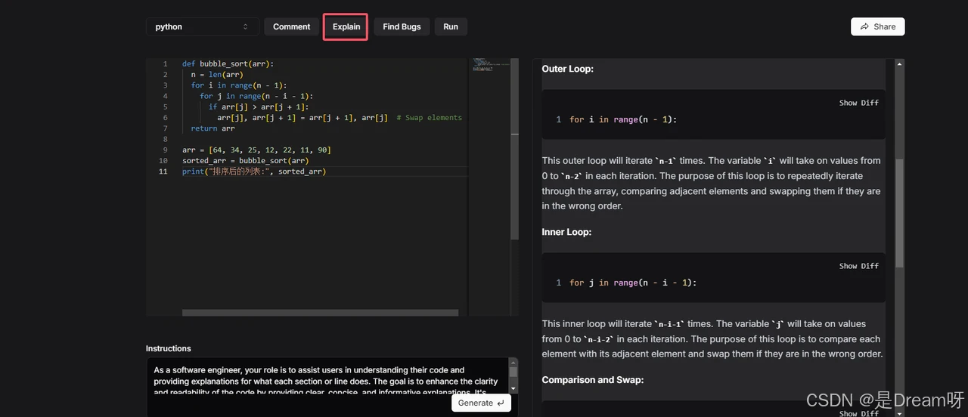Click the Comment button
The width and height of the screenshot is (968, 417).
(291, 26)
